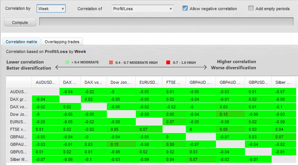
Task: Click -0.07 cell in Silber M... row
Action: [x=46, y=159]
